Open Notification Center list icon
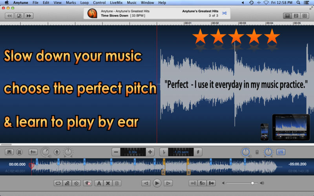 307,3
